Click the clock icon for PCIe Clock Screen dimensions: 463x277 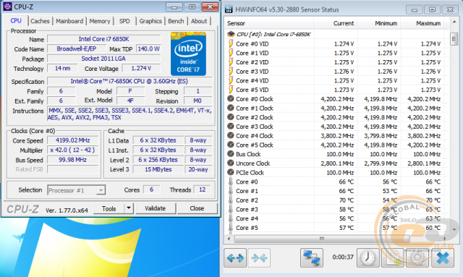231,172
